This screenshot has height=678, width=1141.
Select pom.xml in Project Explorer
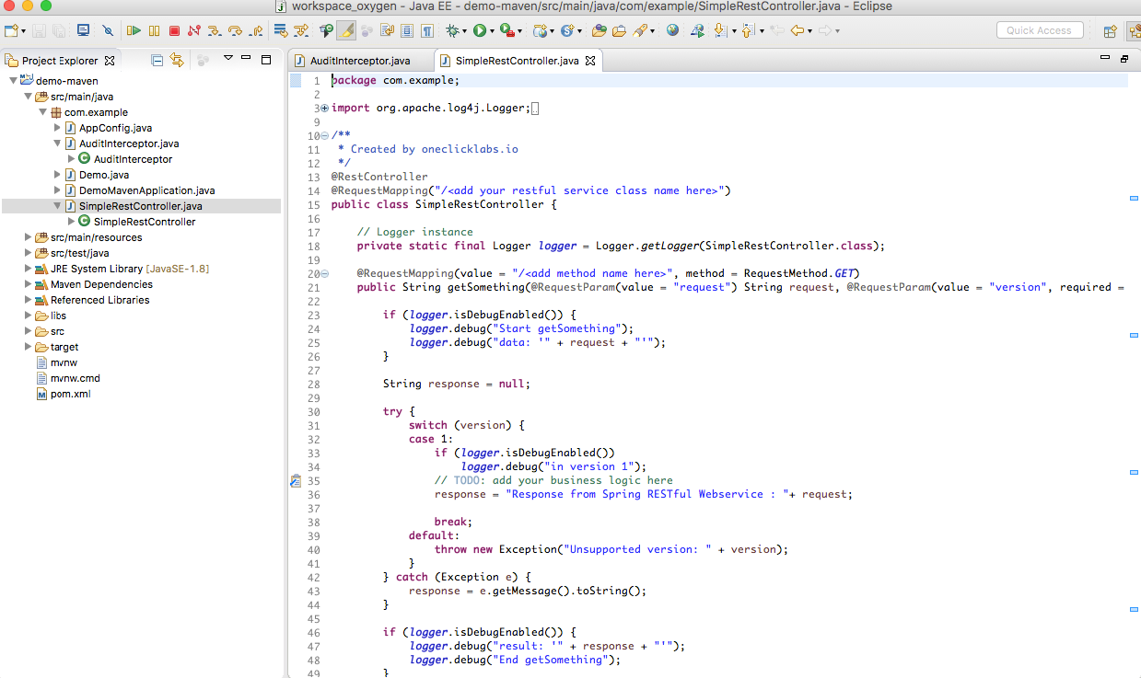pyautogui.click(x=68, y=393)
